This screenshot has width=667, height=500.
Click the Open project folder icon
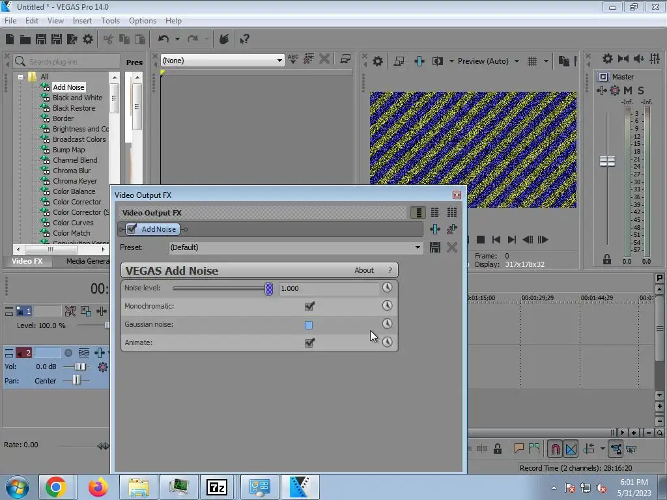click(x=25, y=39)
